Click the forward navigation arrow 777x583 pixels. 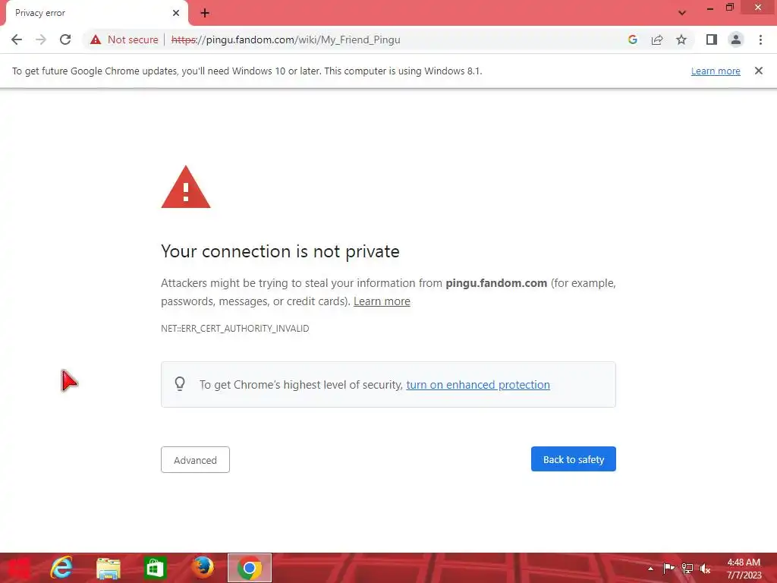point(41,39)
